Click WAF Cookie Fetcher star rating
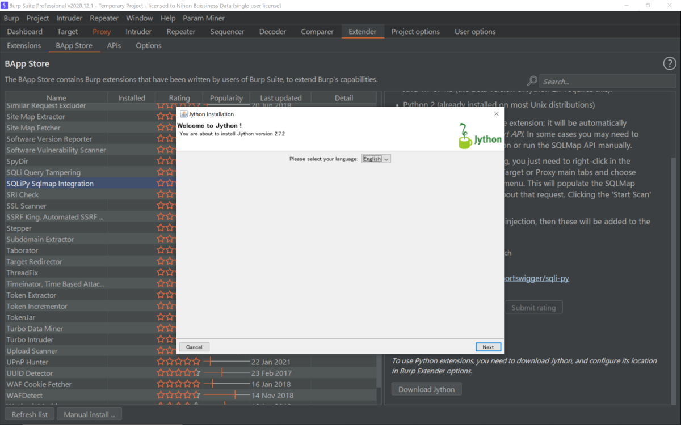This screenshot has height=425, width=681. (179, 384)
